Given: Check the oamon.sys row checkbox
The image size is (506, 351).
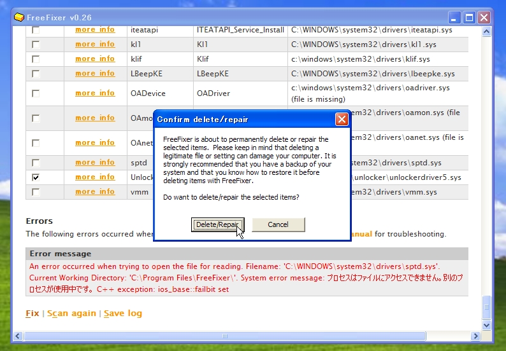Looking at the screenshot, I should click(36, 118).
